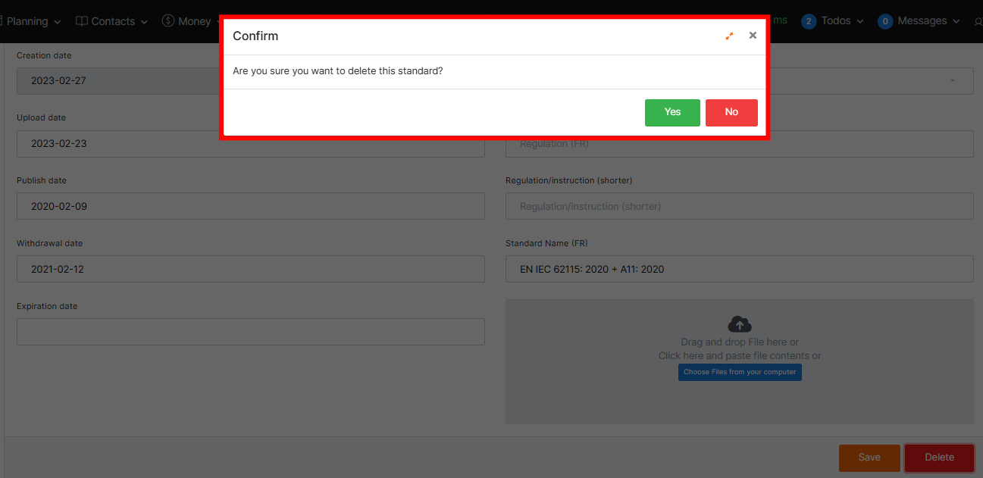Open the Planning menu

[30, 21]
